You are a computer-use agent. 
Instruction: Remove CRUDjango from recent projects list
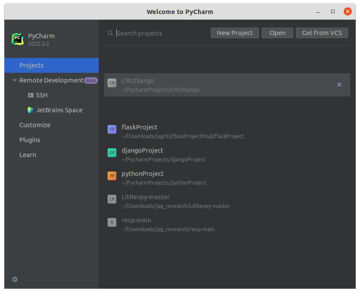[339, 85]
